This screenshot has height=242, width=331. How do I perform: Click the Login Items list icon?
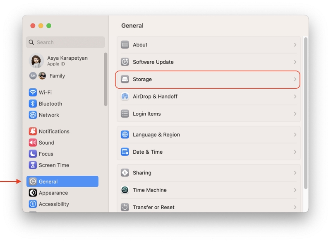[125, 114]
